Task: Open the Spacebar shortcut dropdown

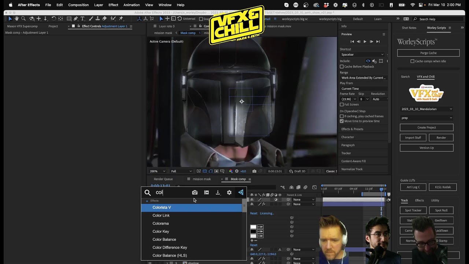Action: pyautogui.click(x=362, y=55)
